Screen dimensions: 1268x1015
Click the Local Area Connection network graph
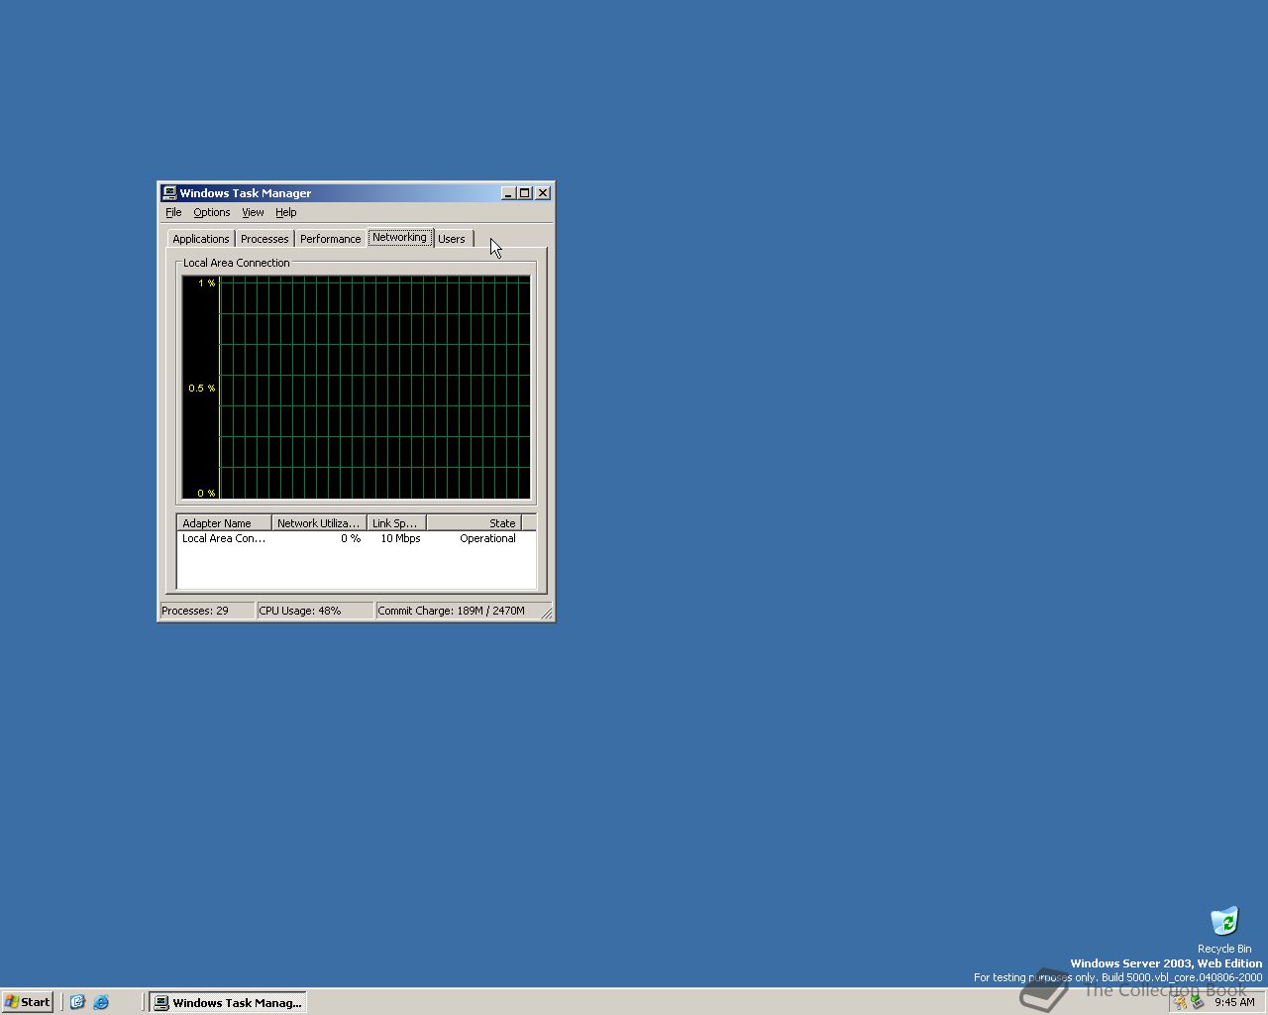coord(356,388)
